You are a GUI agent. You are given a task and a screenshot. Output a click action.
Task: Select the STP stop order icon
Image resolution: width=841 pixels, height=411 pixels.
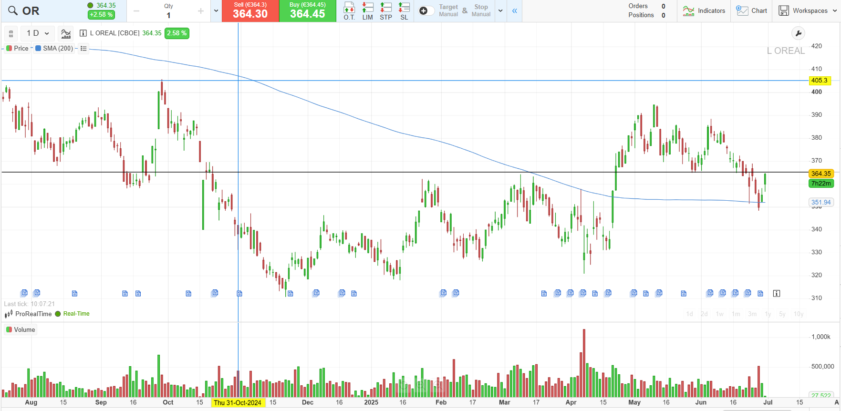[x=385, y=10]
